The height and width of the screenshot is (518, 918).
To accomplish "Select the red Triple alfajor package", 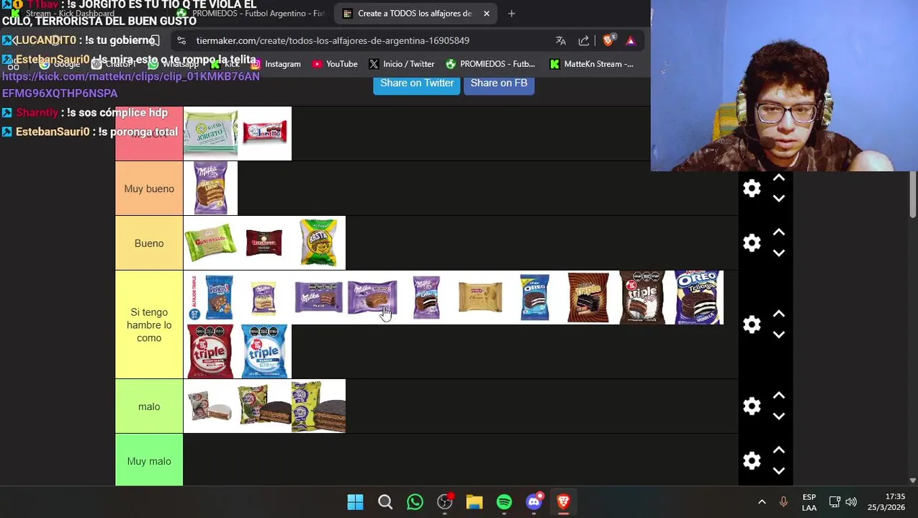I will point(210,352).
